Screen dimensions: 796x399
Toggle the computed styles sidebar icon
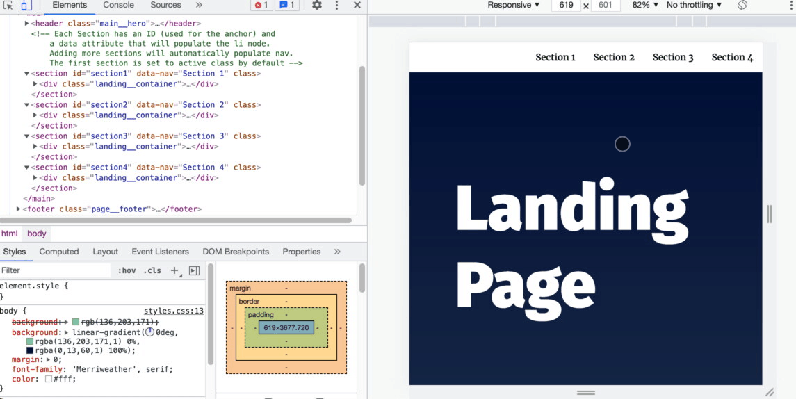click(x=195, y=270)
